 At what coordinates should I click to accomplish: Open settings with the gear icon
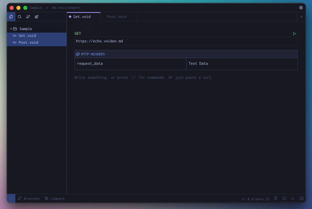click(x=301, y=7)
